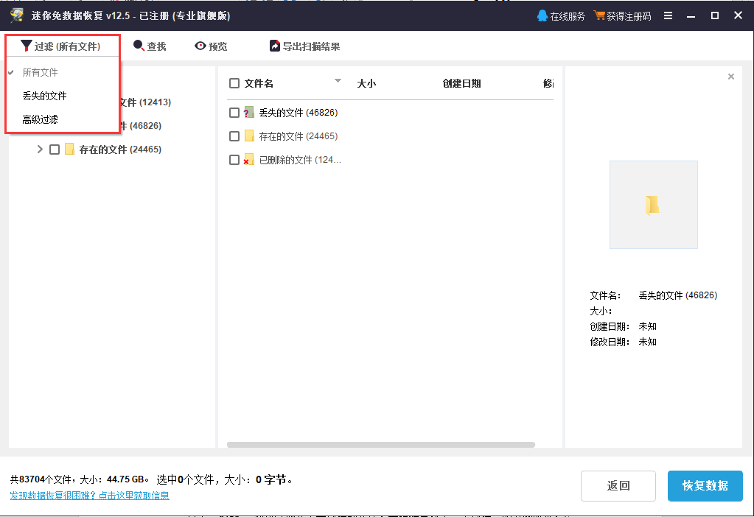Minimize the window

691,16
